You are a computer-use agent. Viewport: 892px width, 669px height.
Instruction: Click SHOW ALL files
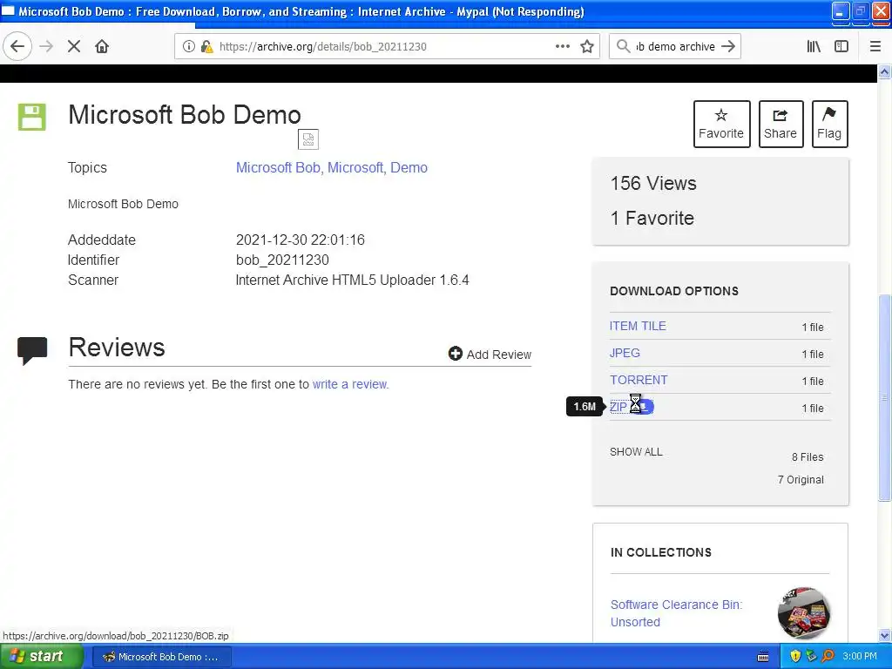(636, 452)
